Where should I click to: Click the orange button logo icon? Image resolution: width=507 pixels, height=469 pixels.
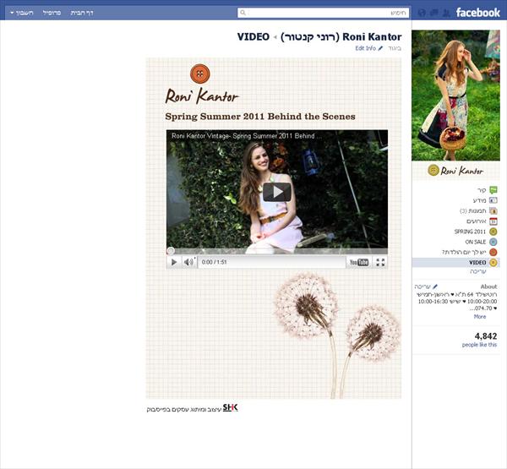[x=199, y=74]
